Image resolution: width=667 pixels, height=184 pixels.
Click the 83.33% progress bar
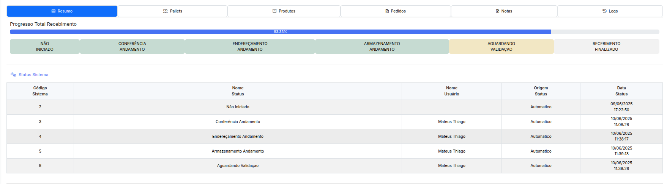[281, 32]
